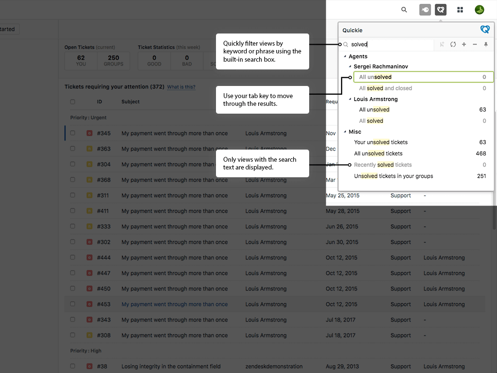Expand all groups with the plus icon
This screenshot has height=373, width=497.
464,44
